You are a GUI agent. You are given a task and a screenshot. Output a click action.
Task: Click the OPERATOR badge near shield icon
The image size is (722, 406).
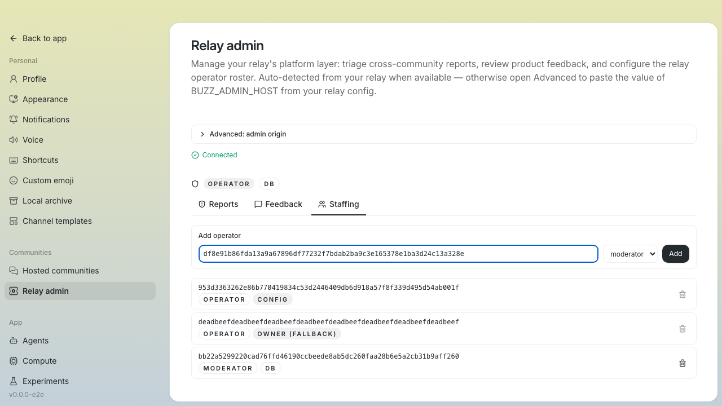(x=229, y=184)
